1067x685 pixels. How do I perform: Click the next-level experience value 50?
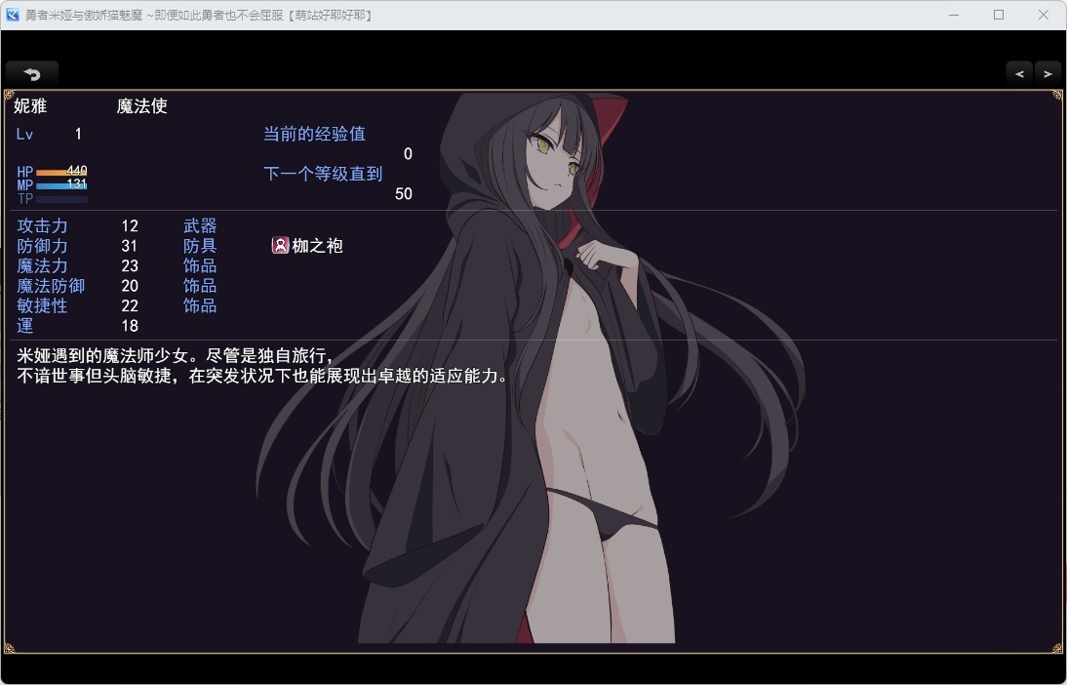[x=404, y=194]
